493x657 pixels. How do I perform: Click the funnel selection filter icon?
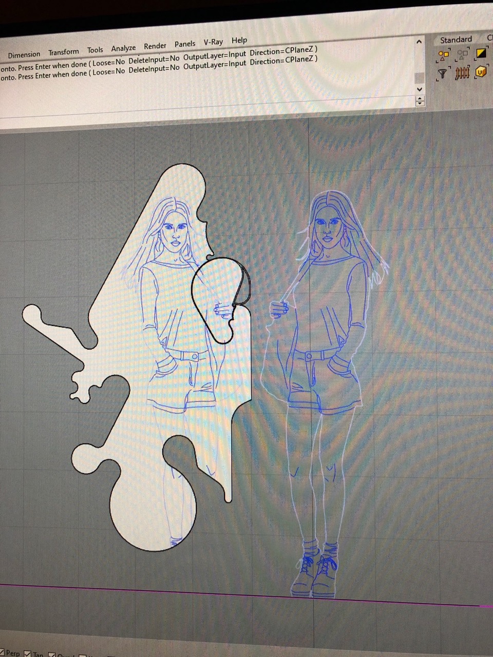point(443,74)
